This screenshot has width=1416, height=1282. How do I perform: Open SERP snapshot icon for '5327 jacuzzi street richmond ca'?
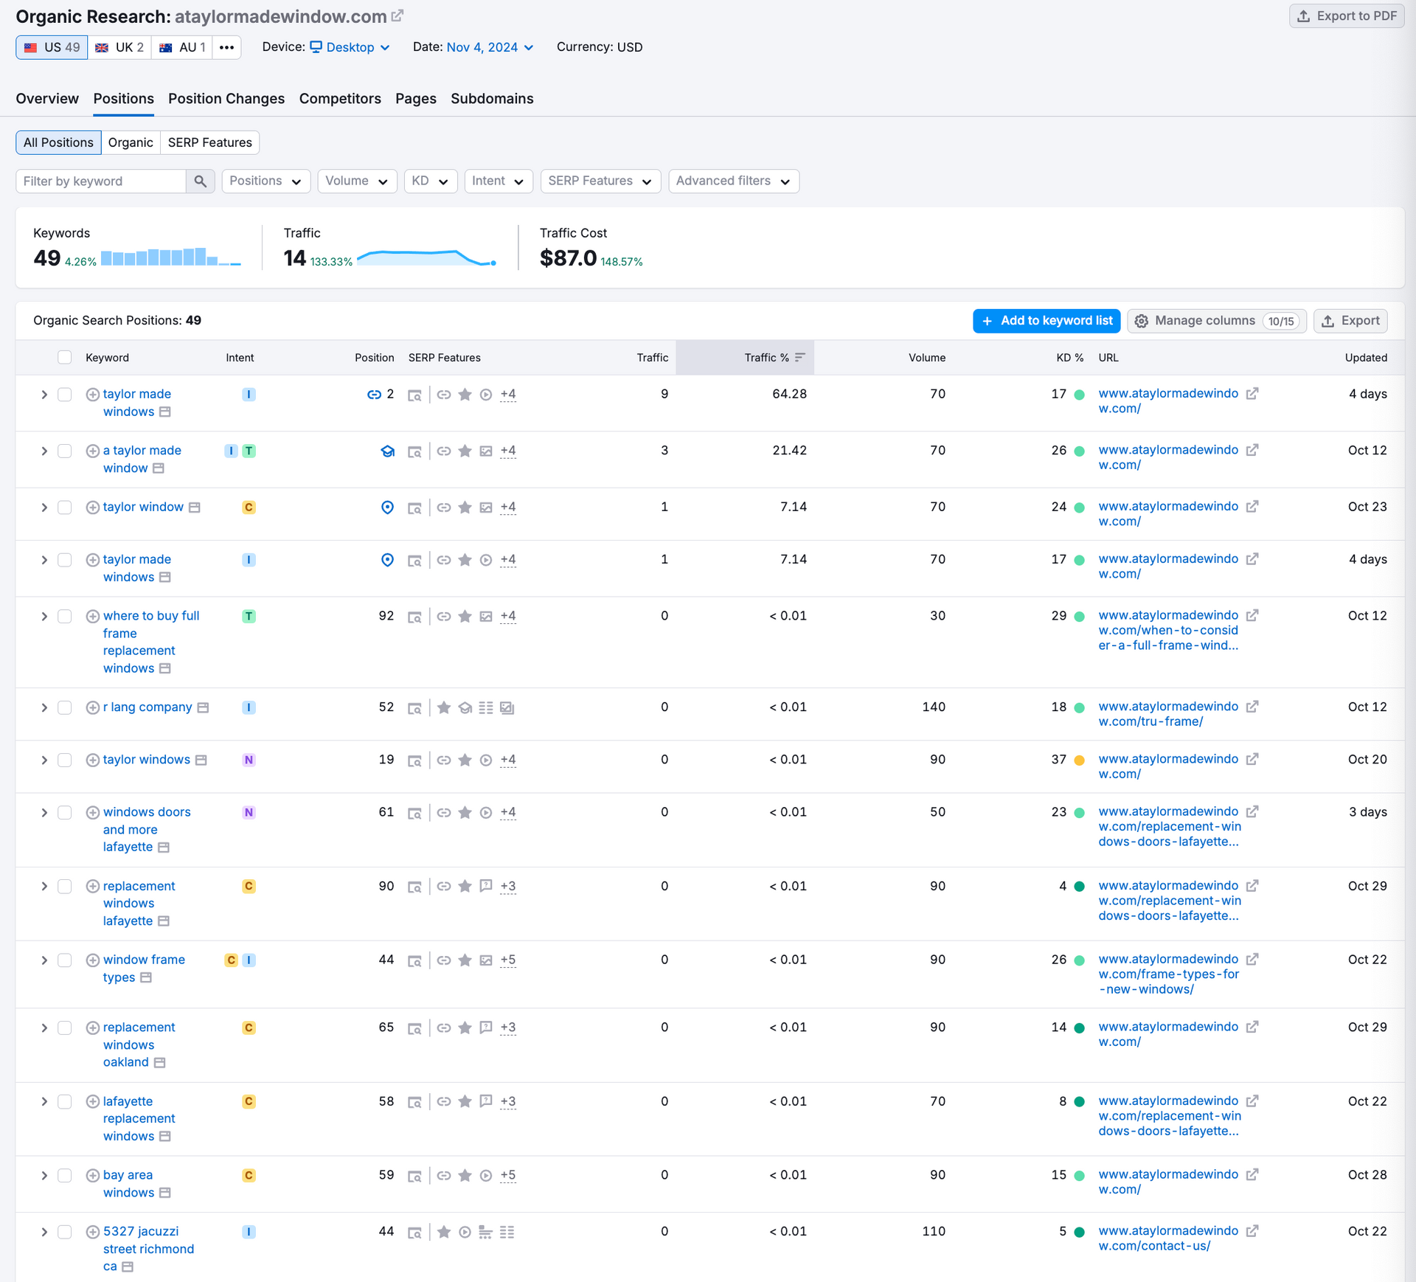pos(415,1233)
